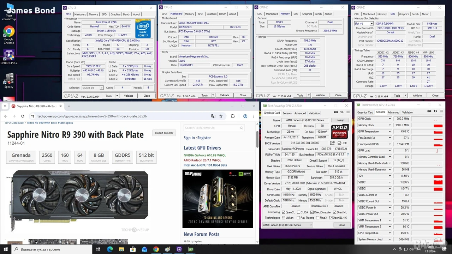This screenshot has width=452, height=254.
Task: Open hamburger menu in GPU-Z Graphics Card window
Action: point(348,112)
